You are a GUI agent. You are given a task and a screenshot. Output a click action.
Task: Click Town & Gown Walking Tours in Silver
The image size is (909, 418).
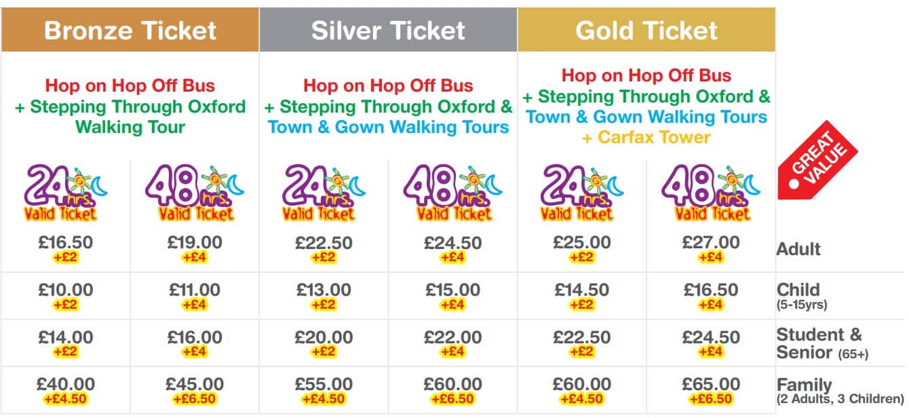(388, 127)
